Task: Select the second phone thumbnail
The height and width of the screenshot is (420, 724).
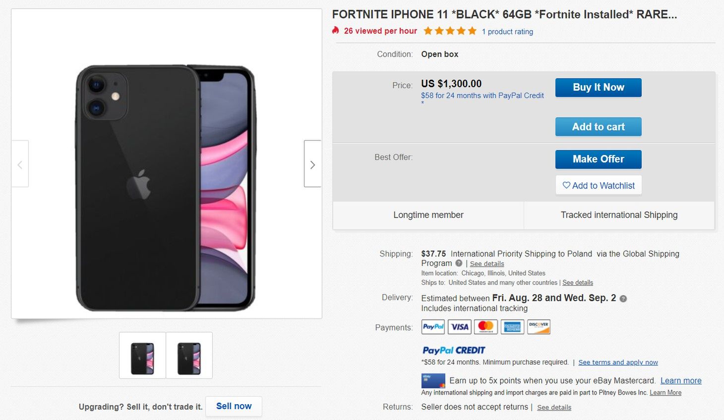Action: (189, 356)
